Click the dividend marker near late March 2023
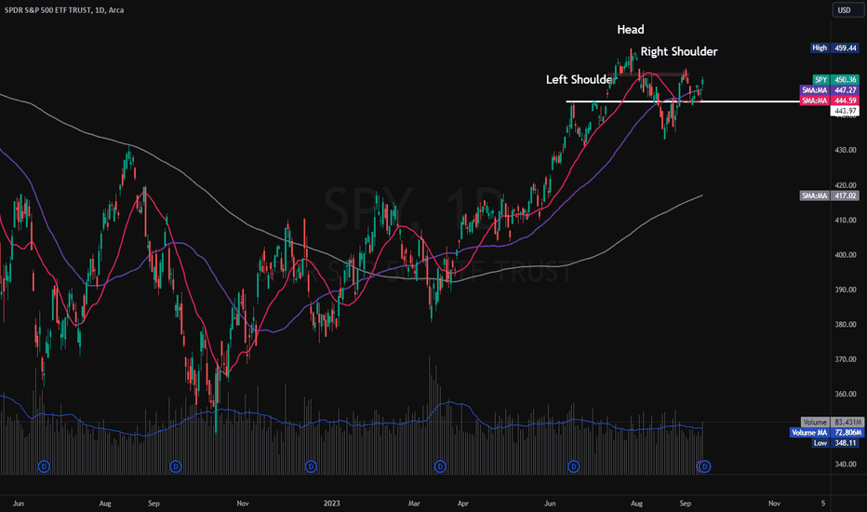867x512 pixels. [440, 466]
